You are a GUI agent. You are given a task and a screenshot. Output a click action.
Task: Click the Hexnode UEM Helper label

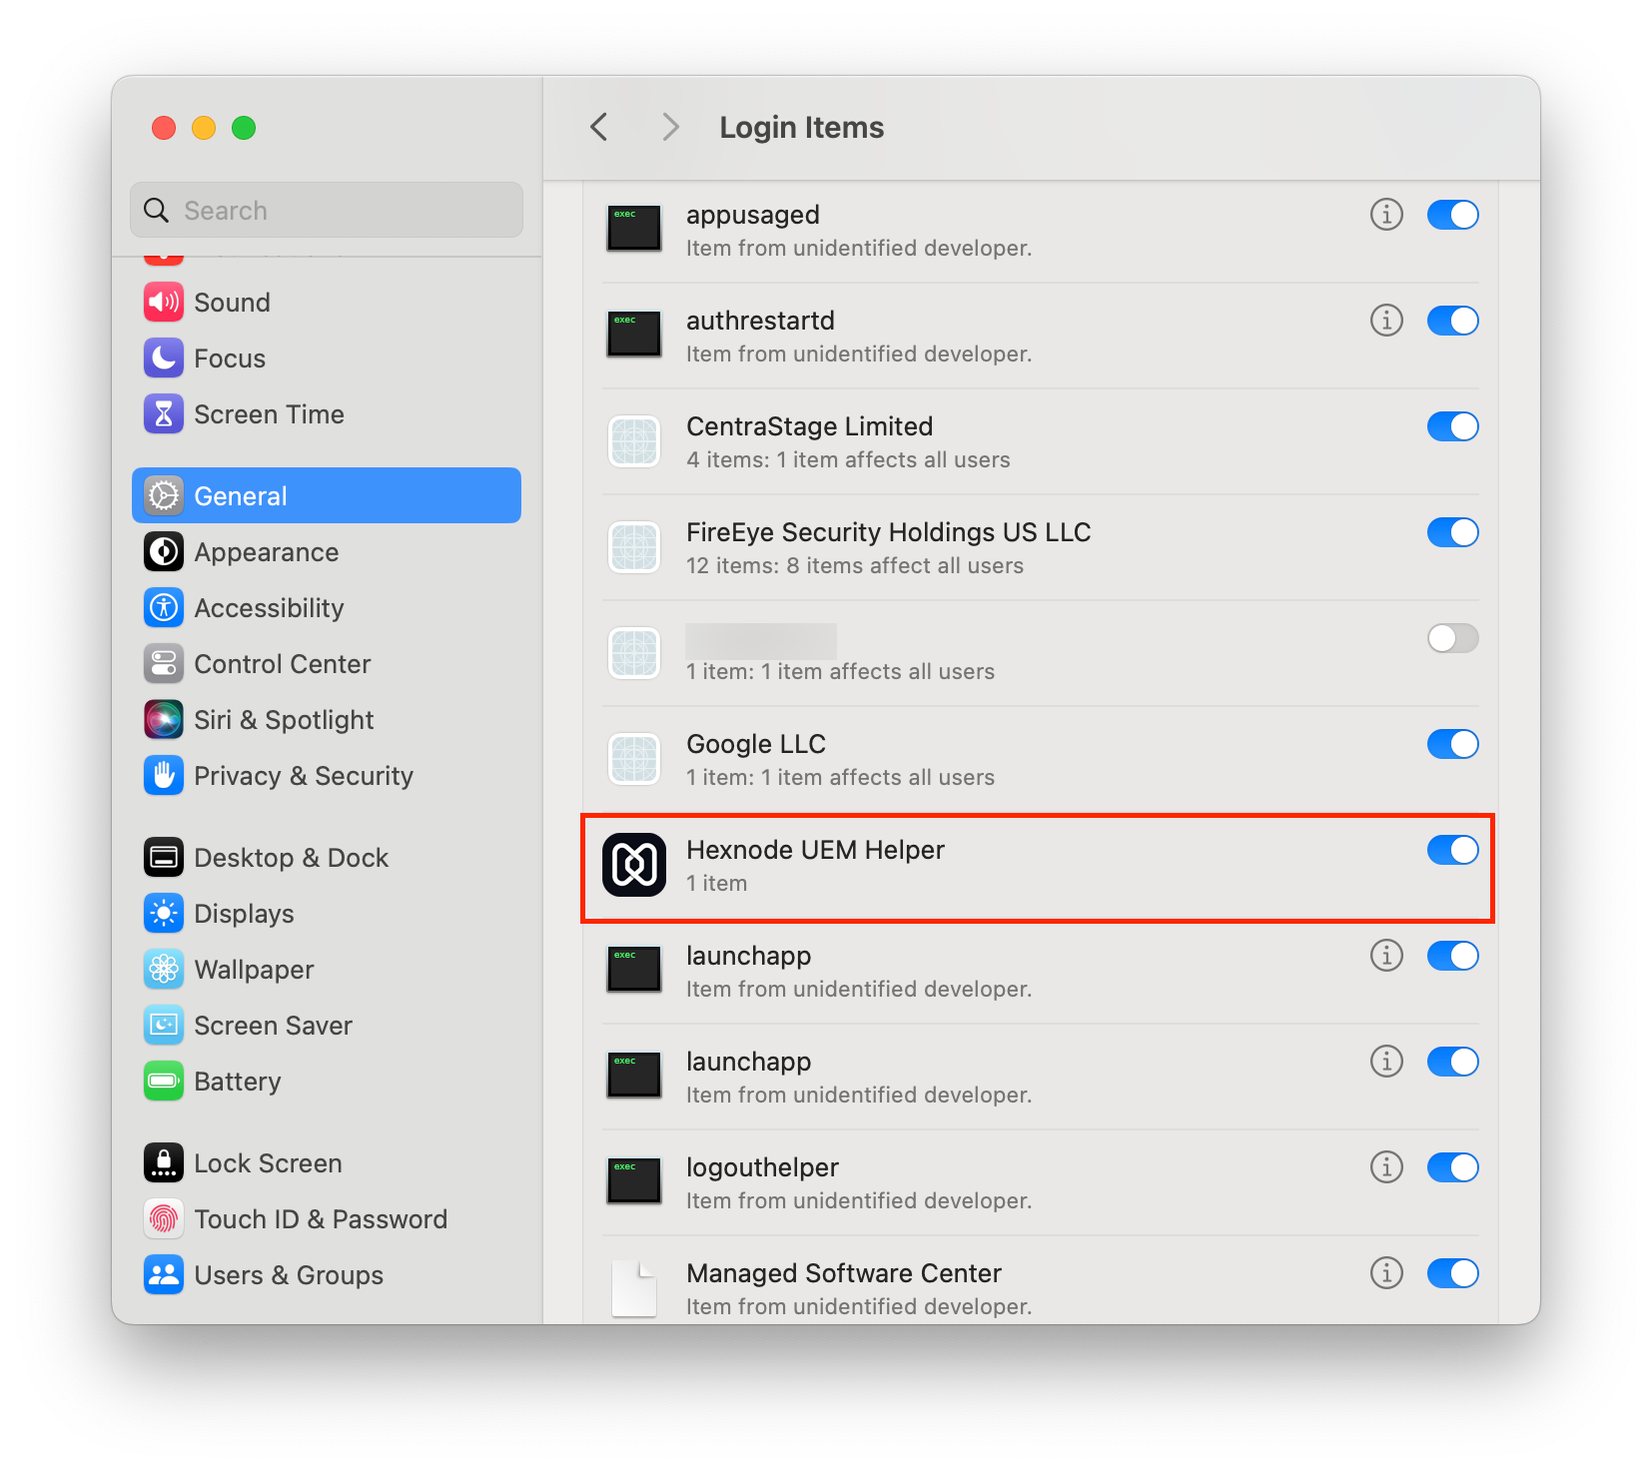click(815, 850)
